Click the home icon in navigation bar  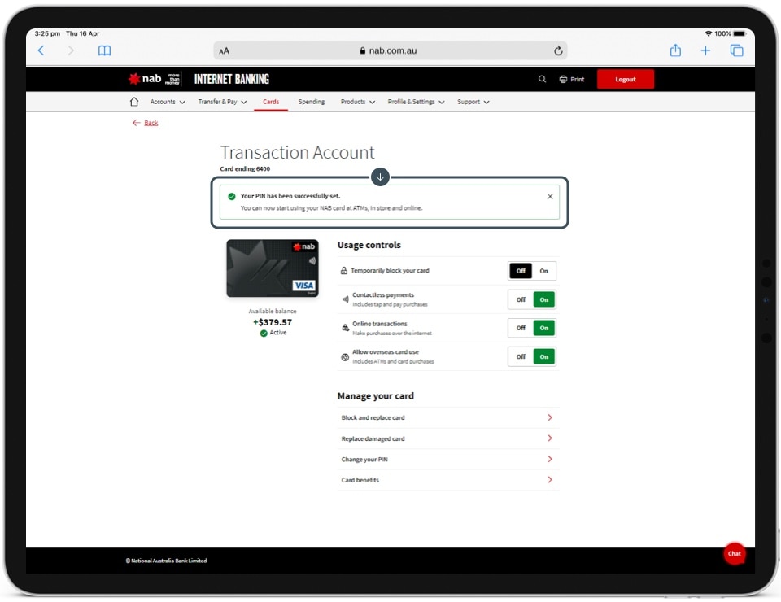tap(134, 102)
